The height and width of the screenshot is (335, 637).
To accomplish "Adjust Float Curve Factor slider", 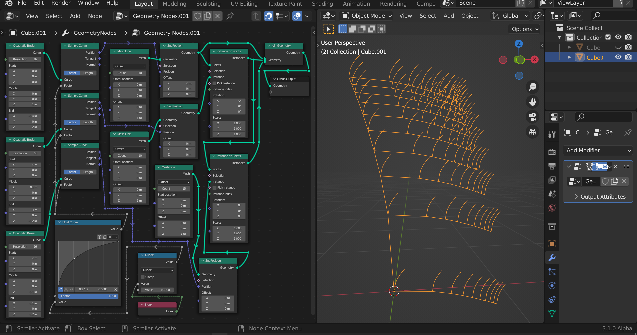I will 88,296.
